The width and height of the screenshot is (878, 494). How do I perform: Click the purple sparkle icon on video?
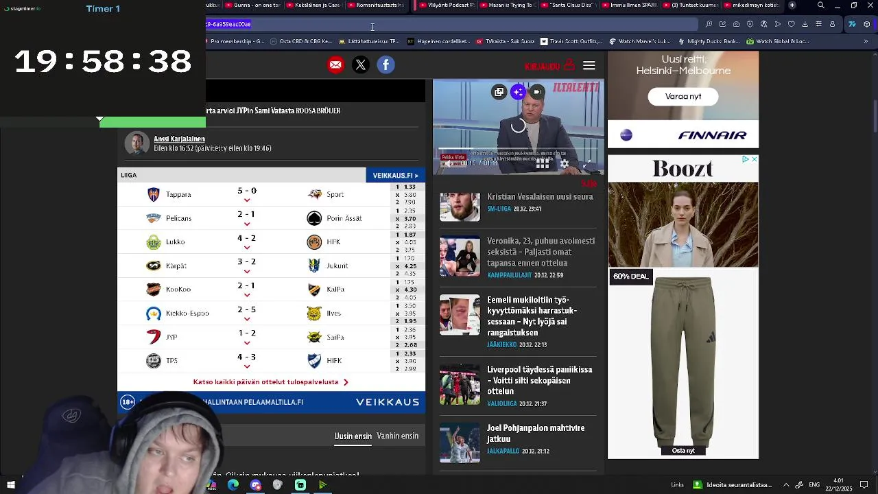[518, 92]
